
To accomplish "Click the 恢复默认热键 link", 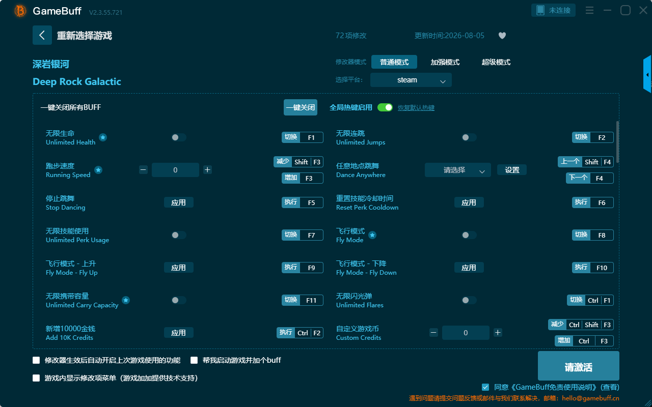I will click(416, 108).
